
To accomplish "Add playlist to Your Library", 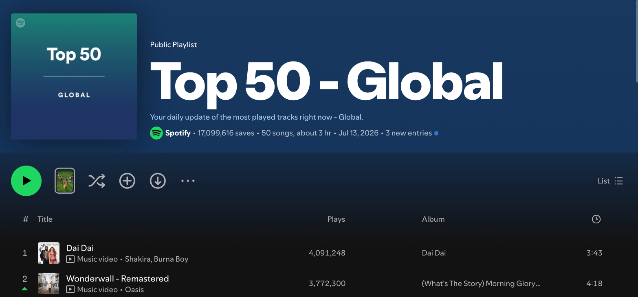I will click(127, 181).
